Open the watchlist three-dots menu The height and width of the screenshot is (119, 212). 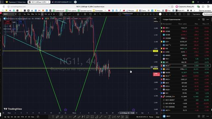208,20
